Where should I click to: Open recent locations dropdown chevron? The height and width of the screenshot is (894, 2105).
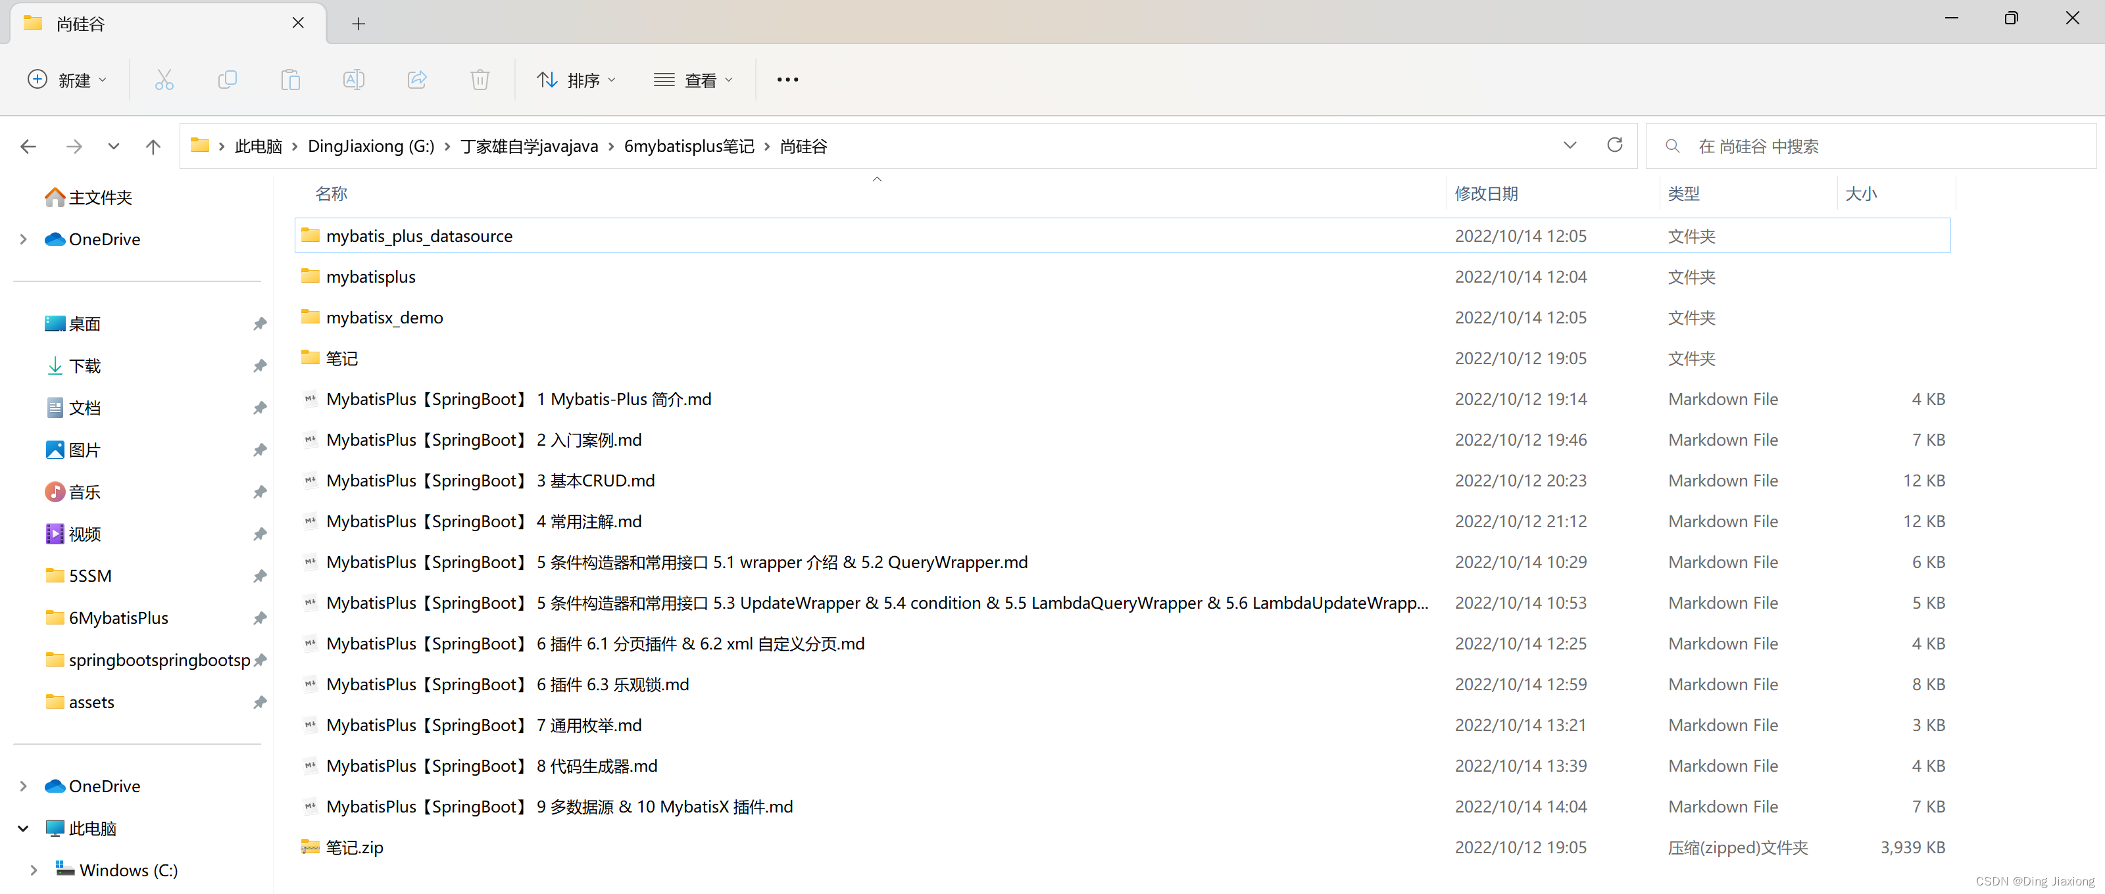(114, 146)
